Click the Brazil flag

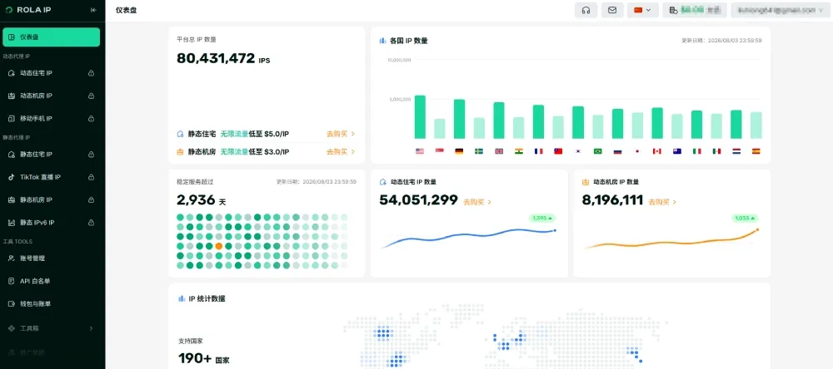pyautogui.click(x=597, y=151)
